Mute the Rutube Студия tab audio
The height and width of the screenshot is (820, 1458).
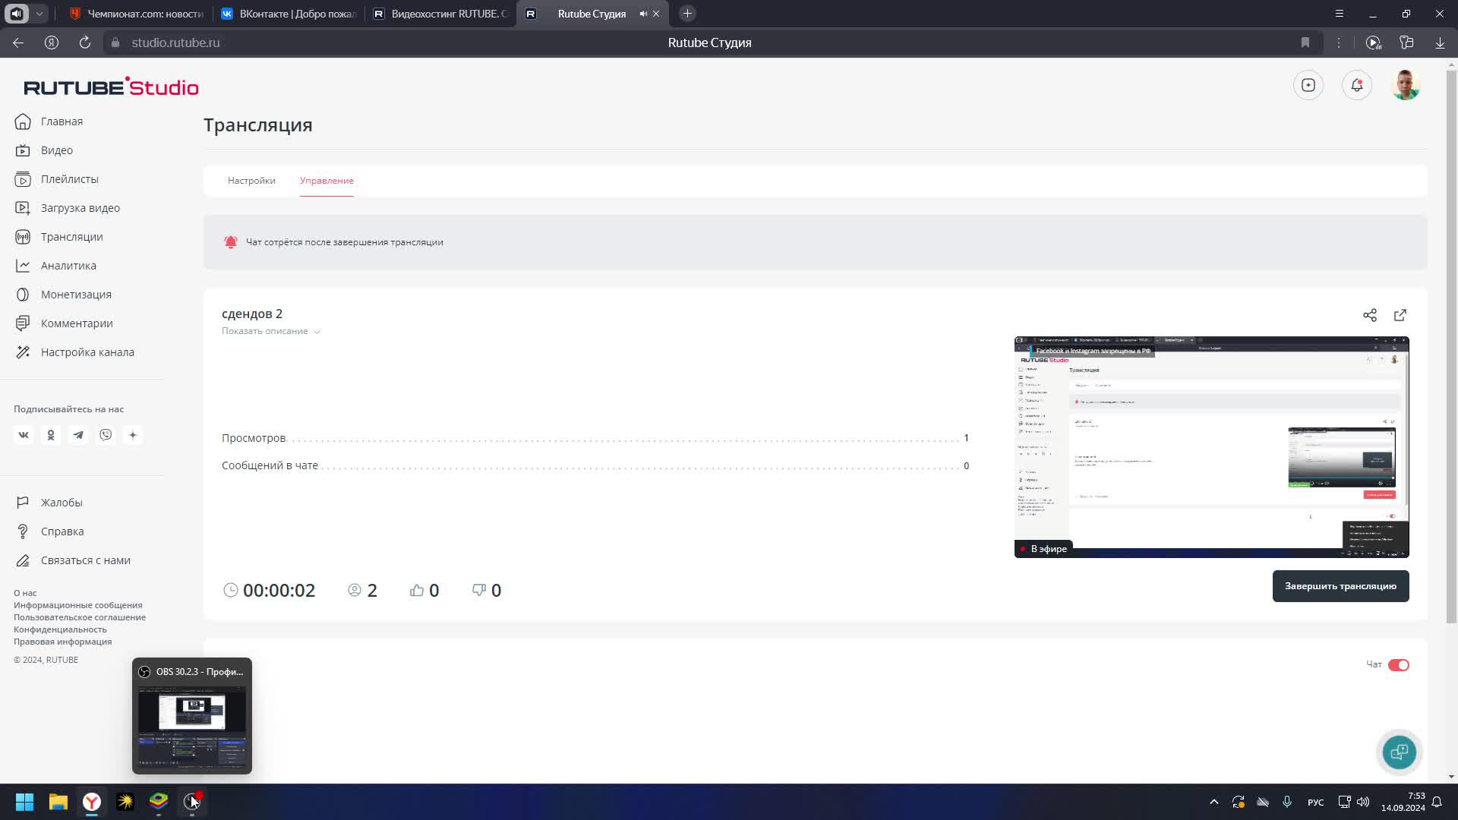[643, 14]
